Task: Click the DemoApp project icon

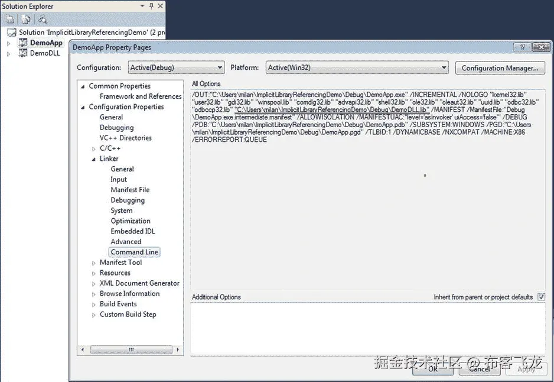Action: [23, 43]
